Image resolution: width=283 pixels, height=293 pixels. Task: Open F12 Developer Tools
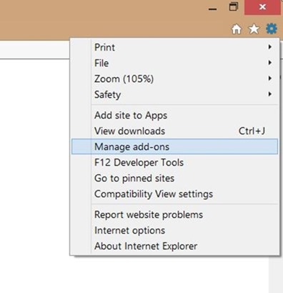click(x=174, y=162)
